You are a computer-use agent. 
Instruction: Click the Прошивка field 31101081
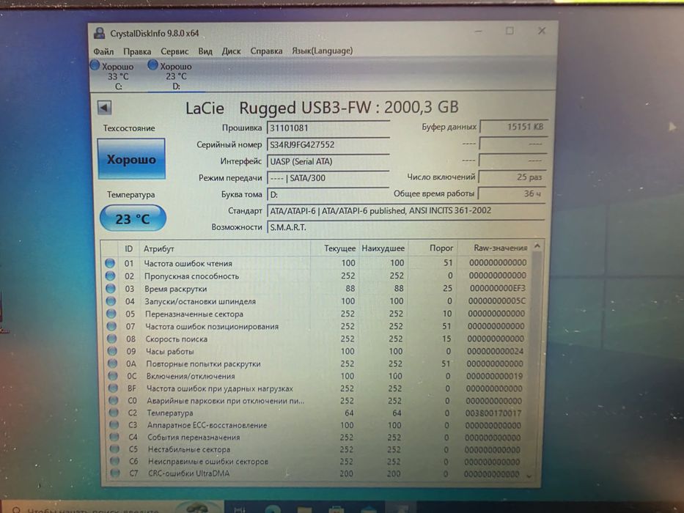(x=328, y=128)
